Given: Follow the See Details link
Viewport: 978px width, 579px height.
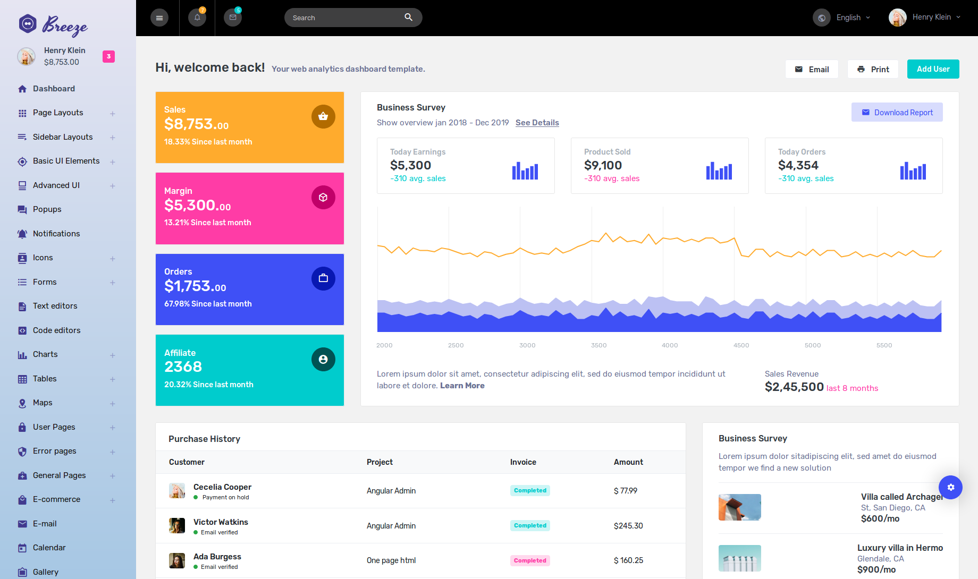Looking at the screenshot, I should (537, 123).
